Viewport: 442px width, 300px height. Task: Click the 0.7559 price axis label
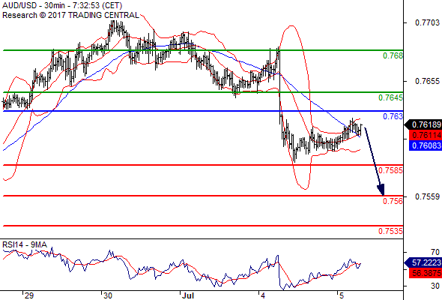427,196
